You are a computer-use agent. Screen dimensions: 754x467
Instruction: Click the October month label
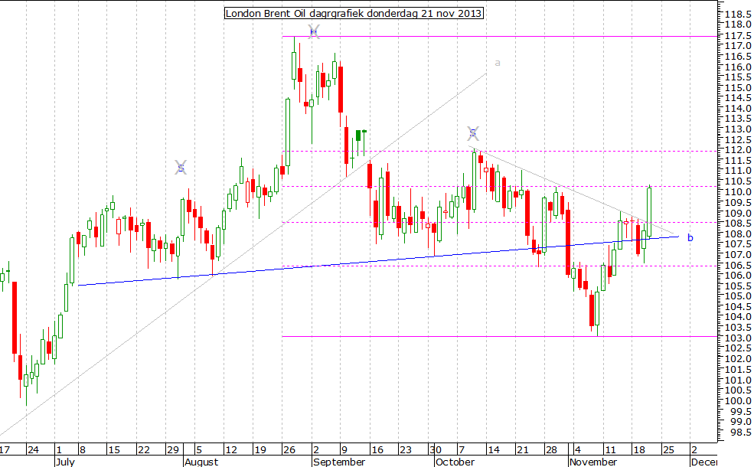[455, 462]
